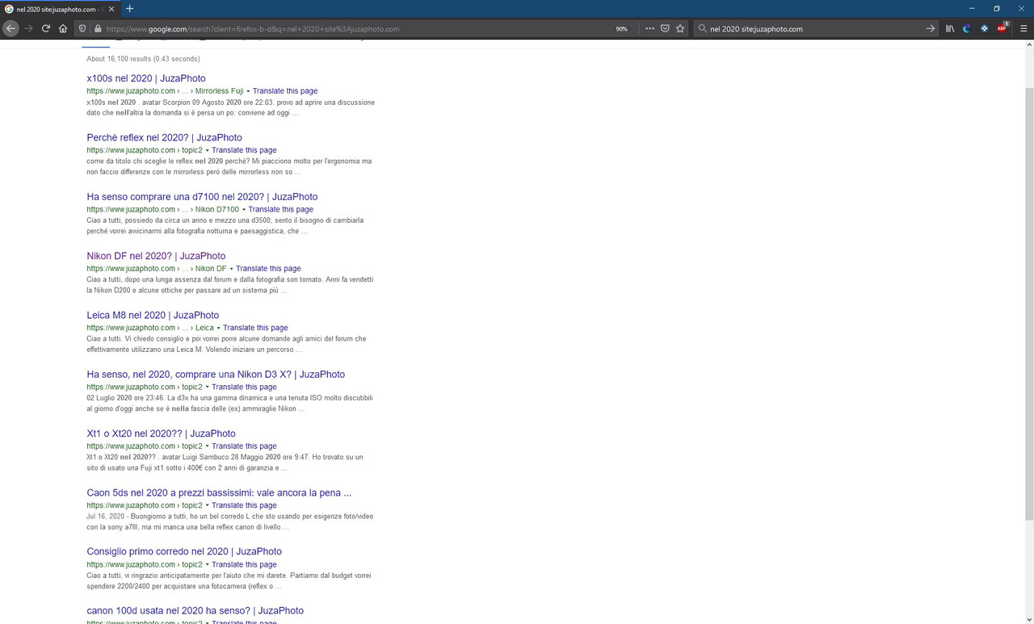Translate the 'Perchè reflex' result page
The width and height of the screenshot is (1034, 624).
[x=244, y=150]
